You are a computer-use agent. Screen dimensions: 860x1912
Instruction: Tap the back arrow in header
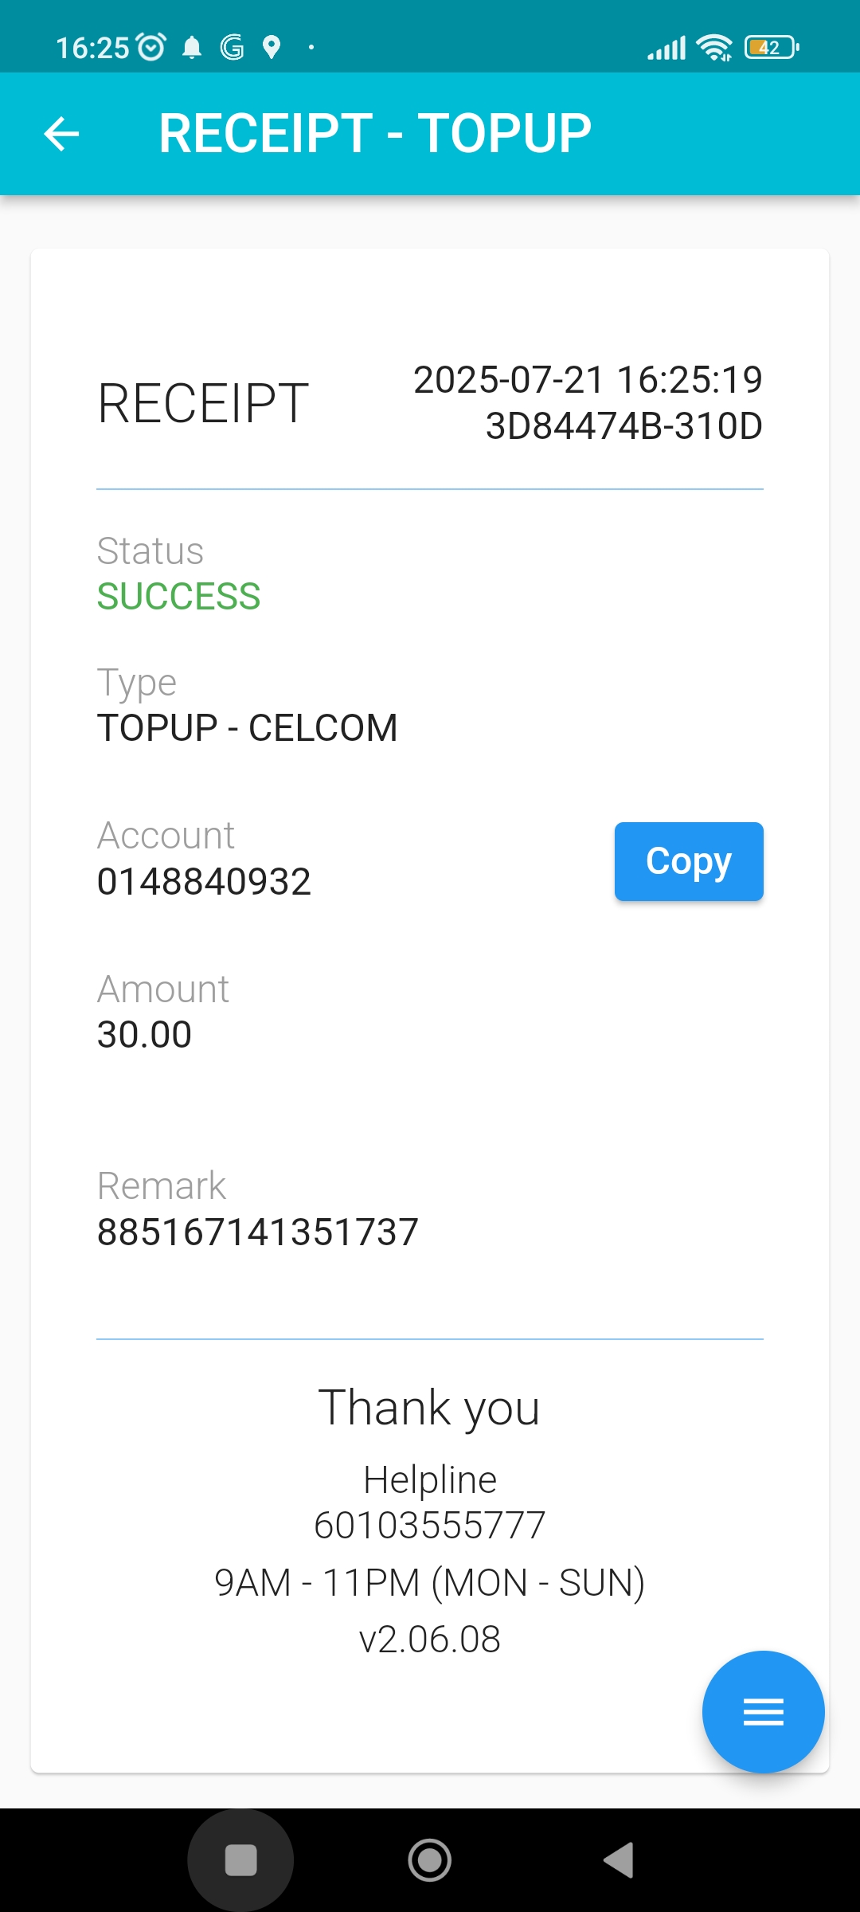[x=61, y=133]
